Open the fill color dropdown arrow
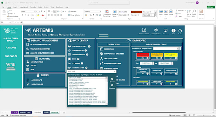216x117 pixels. coord(40,15)
